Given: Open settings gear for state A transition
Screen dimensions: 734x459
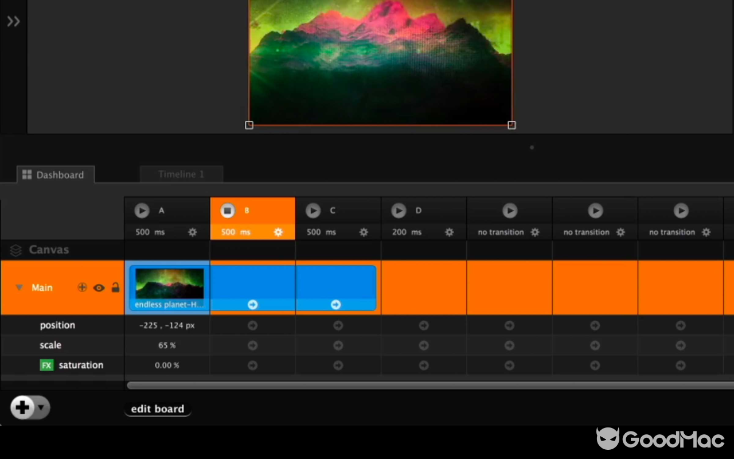Looking at the screenshot, I should (193, 232).
